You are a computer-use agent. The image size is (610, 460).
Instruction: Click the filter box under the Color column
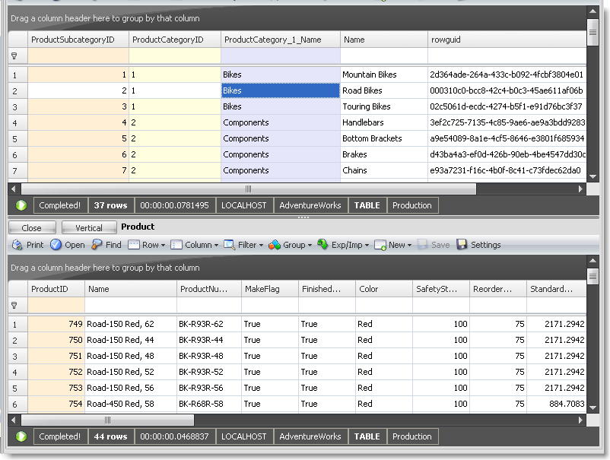384,305
